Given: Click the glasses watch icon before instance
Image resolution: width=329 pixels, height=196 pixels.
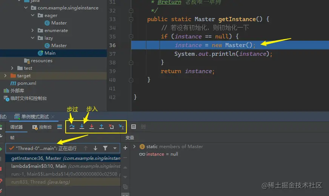Looking at the screenshot, I should pos(142,154).
